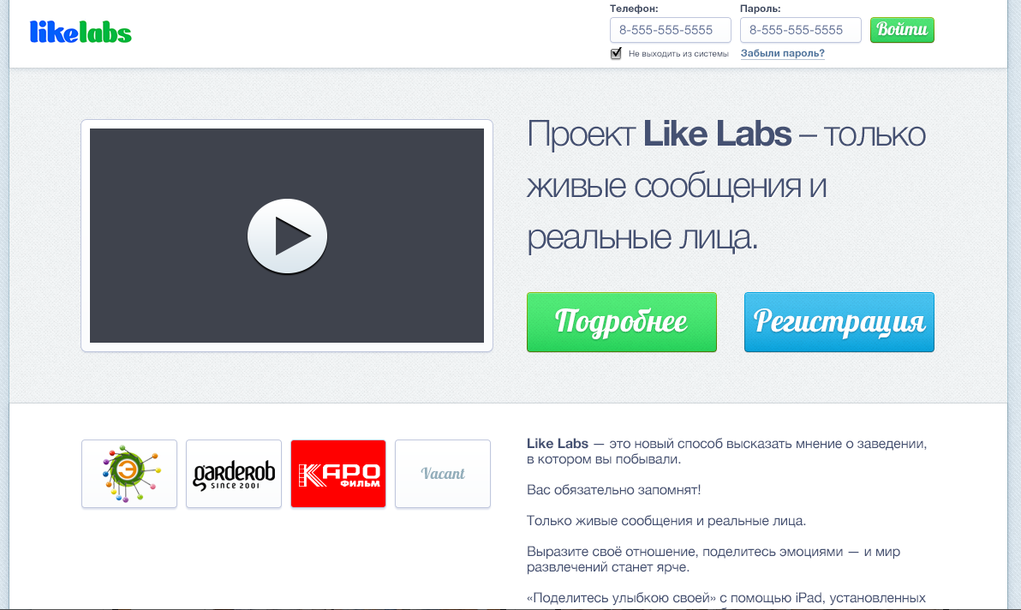Toggle the stay logged in checkbox
The image size is (1021, 610).
coord(616,53)
